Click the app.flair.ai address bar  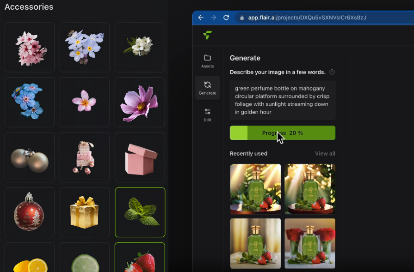pyautogui.click(x=324, y=18)
